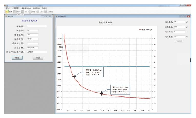Screen dimensions: 196x118
Task: Open the 帮助(H) menu
Action: click(45, 8)
